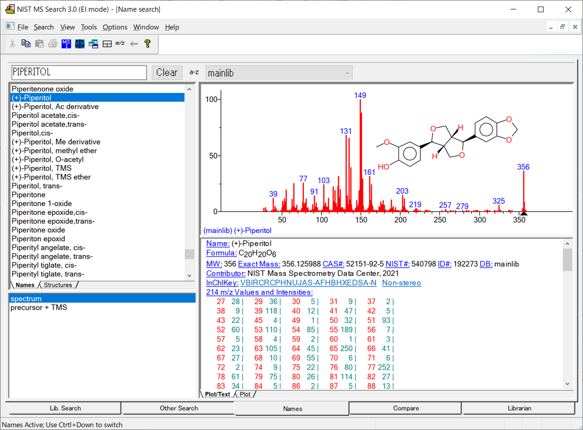Switch to the Structures tab
Viewport: 583px width, 430px height.
58,285
